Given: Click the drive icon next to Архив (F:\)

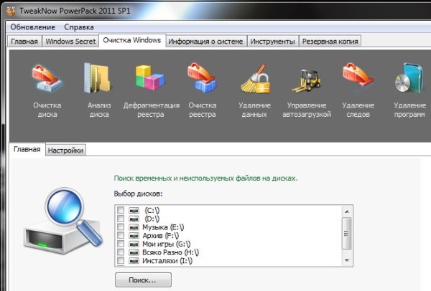Looking at the screenshot, I should (x=134, y=236).
